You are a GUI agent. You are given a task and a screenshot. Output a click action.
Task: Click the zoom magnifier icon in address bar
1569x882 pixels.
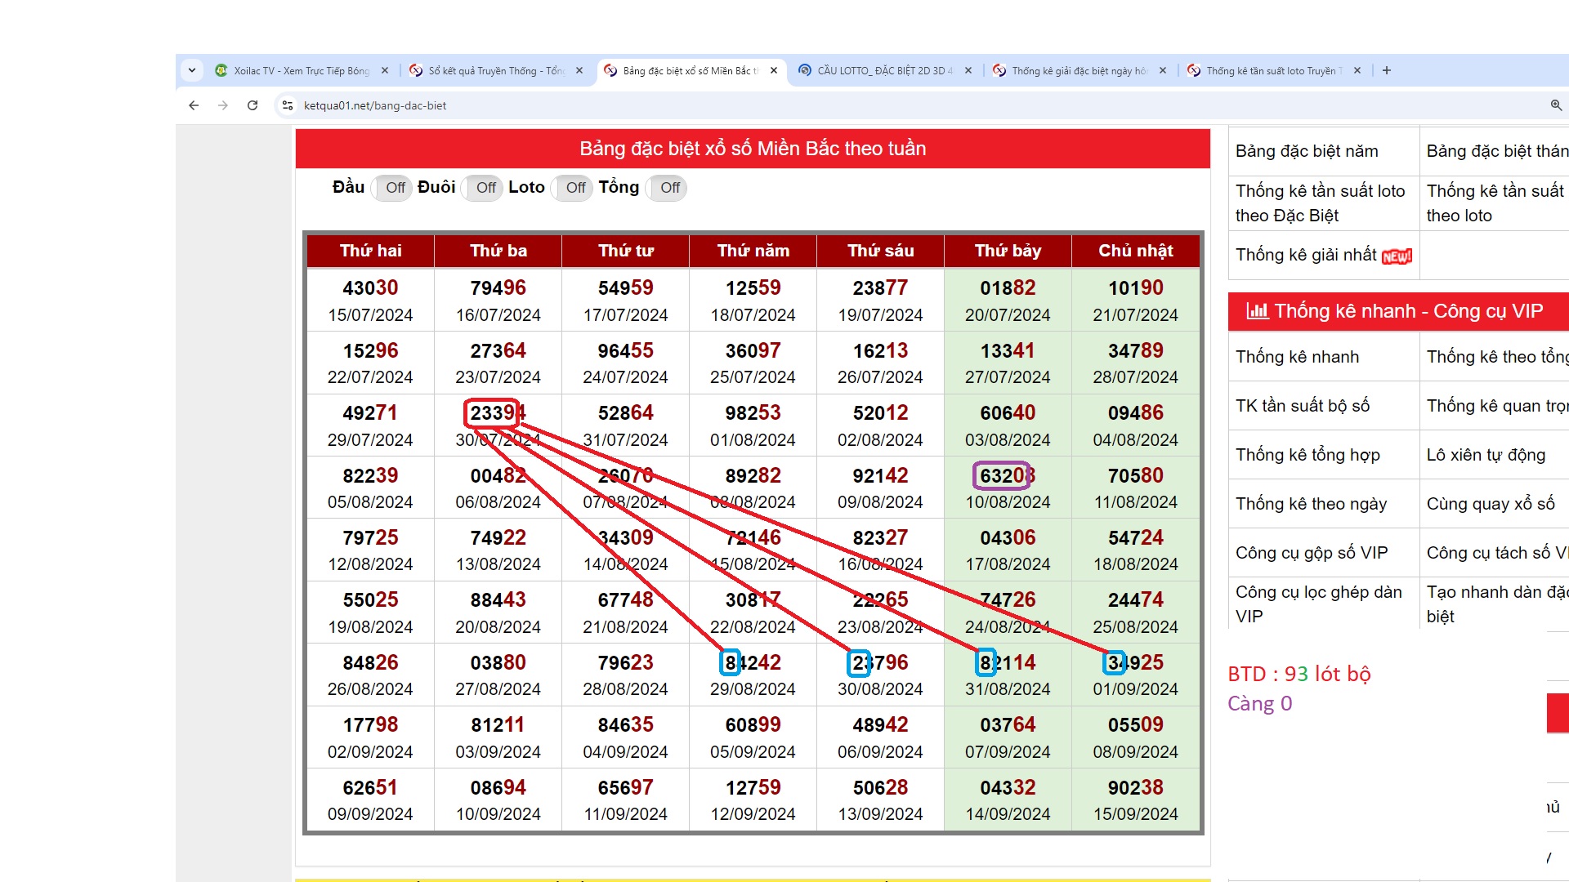point(1556,105)
